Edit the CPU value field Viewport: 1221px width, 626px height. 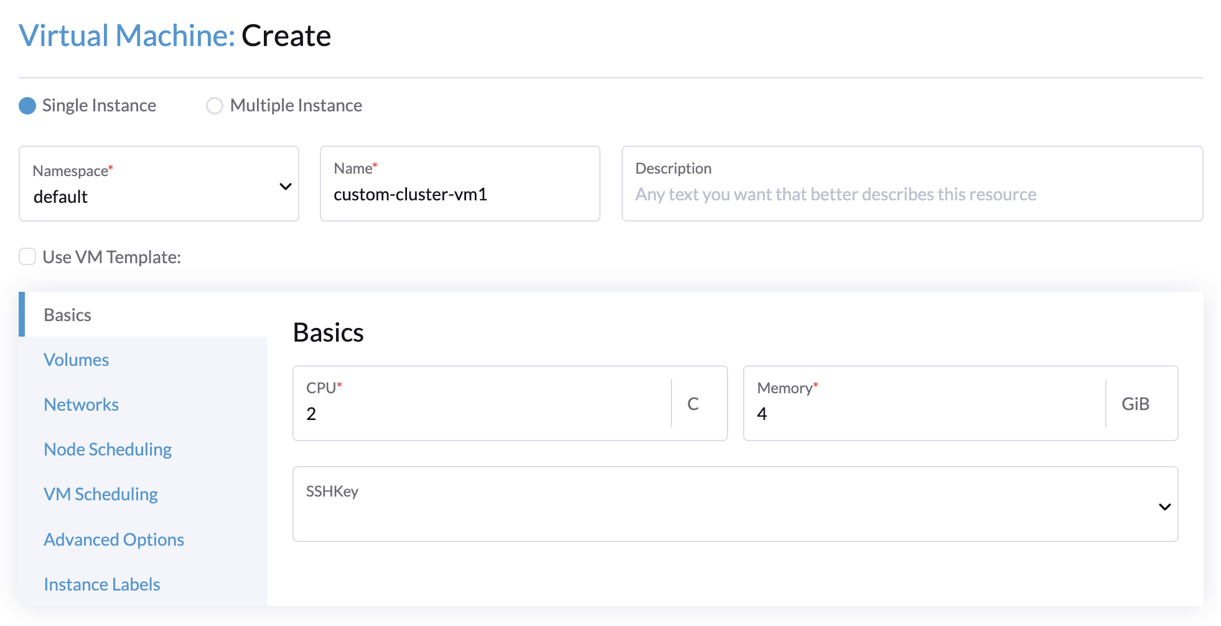tap(482, 414)
